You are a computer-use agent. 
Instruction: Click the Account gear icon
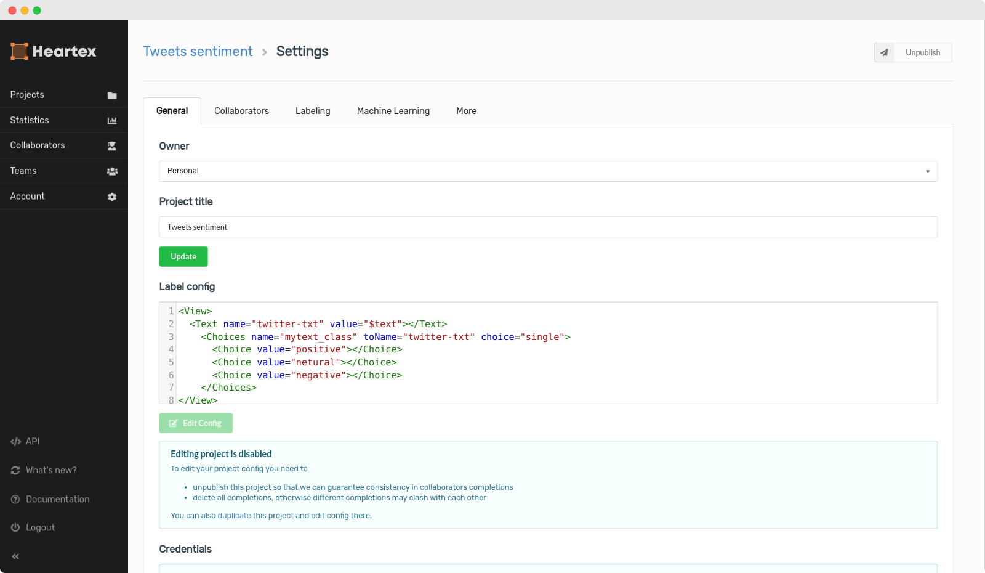click(112, 197)
